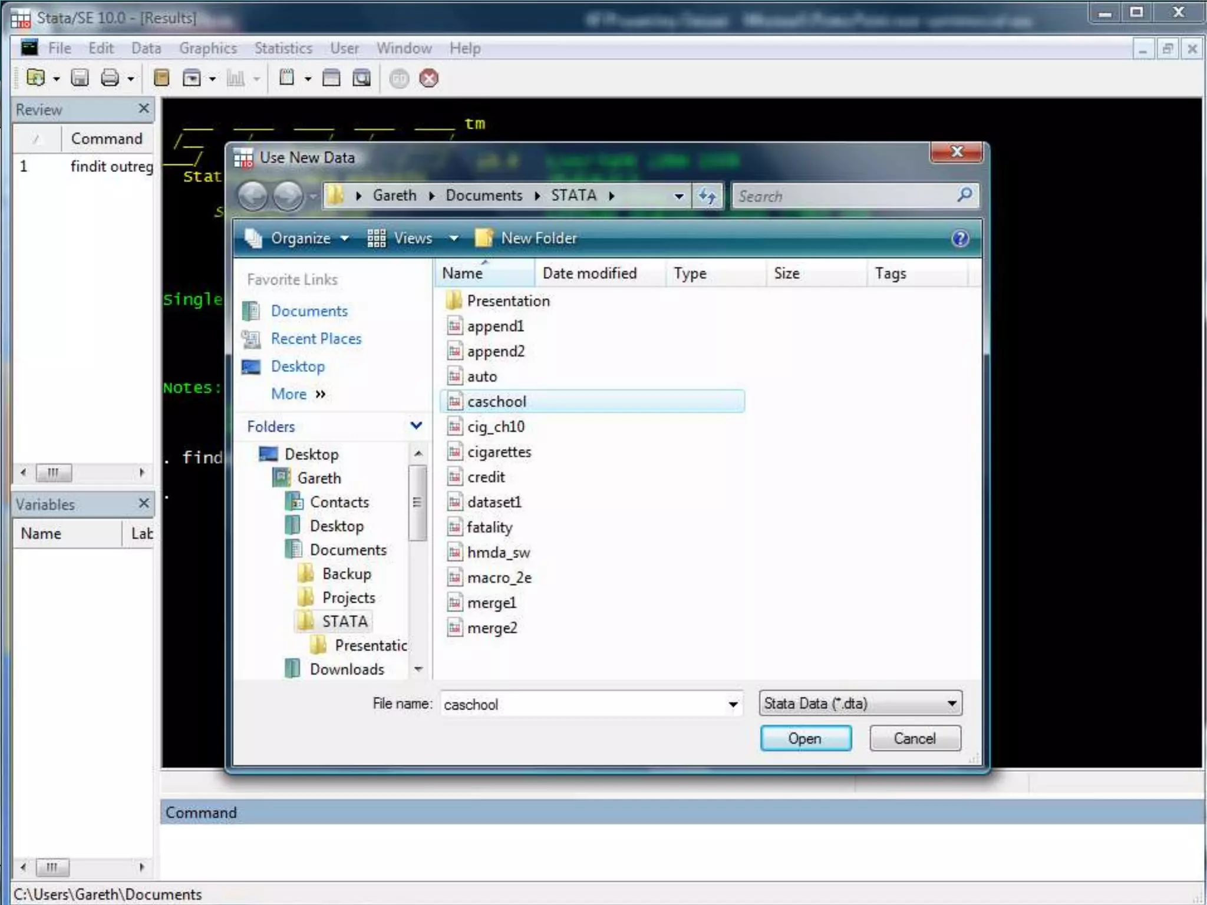Click the Do-file Editor notepad icon
1207x905 pixels.
coord(286,78)
